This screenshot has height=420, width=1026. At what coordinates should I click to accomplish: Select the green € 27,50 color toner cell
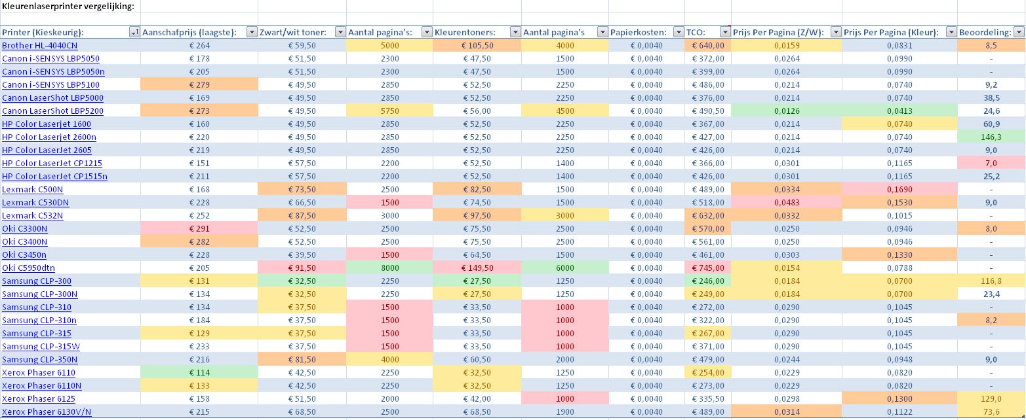click(x=477, y=281)
